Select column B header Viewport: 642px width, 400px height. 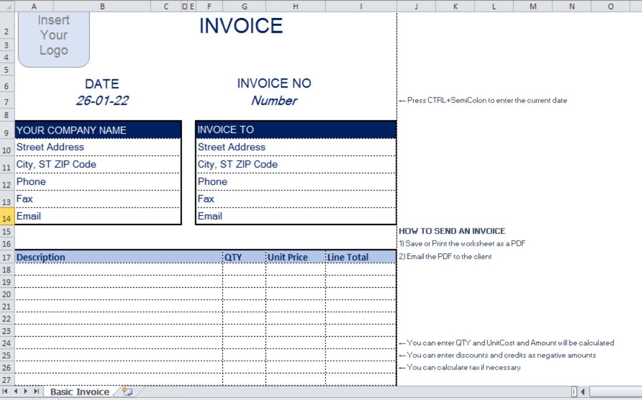point(102,6)
